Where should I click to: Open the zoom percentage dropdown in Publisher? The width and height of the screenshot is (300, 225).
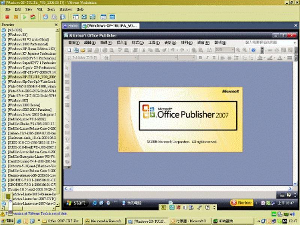232,50
